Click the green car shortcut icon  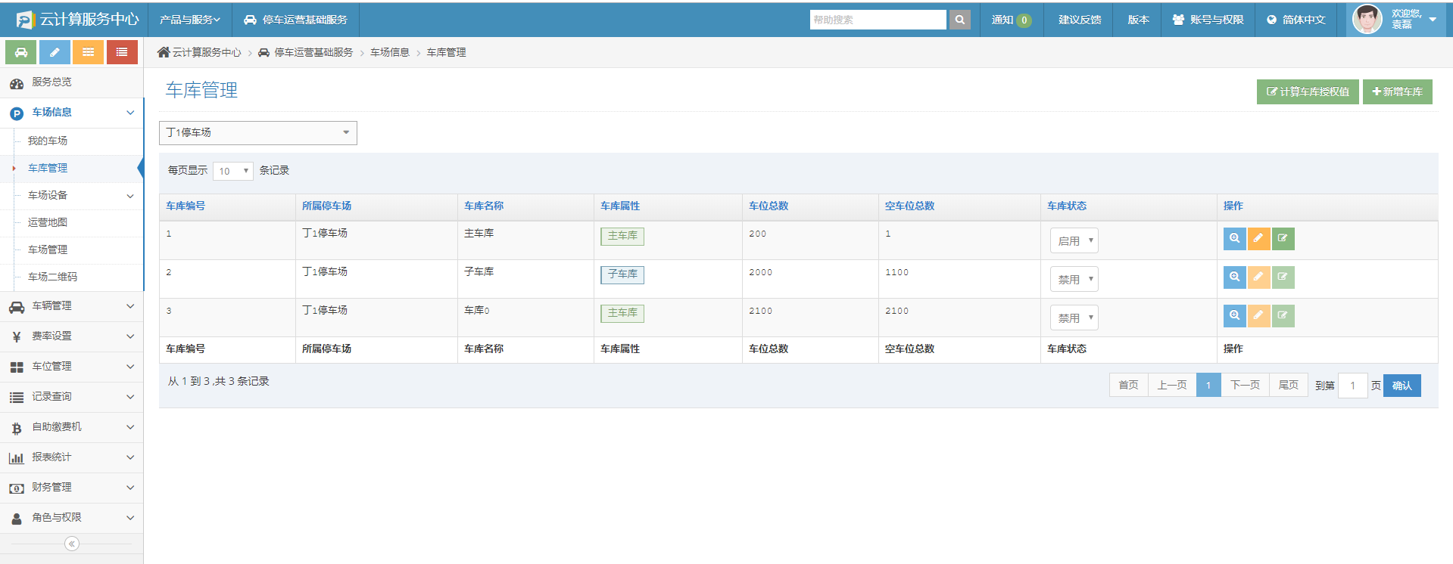click(21, 52)
